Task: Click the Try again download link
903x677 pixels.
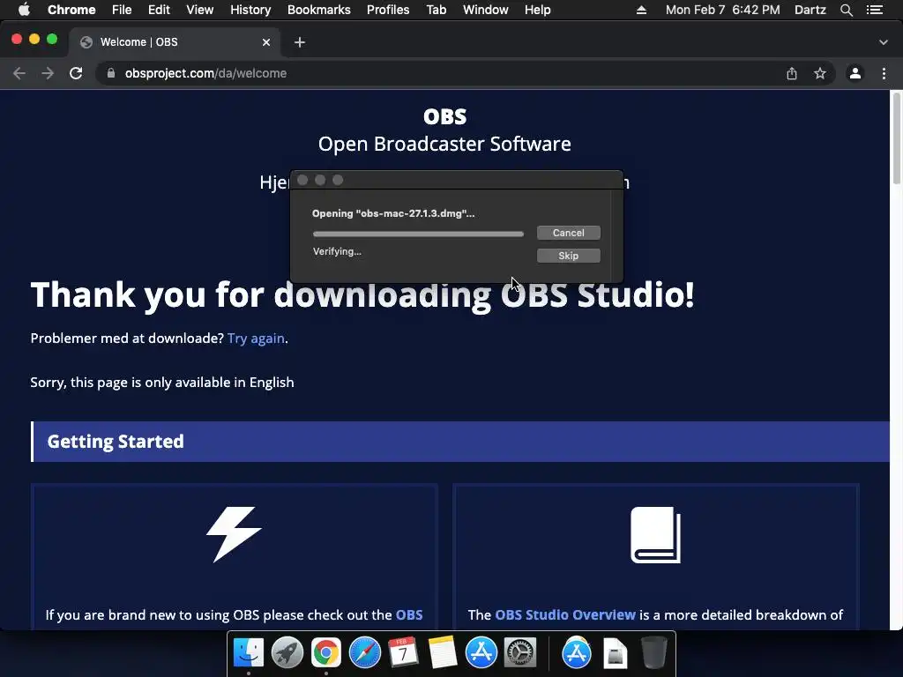Action: point(256,338)
